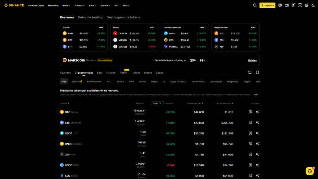
Task: Open the details icon in the ETH row
Action: (251, 123)
